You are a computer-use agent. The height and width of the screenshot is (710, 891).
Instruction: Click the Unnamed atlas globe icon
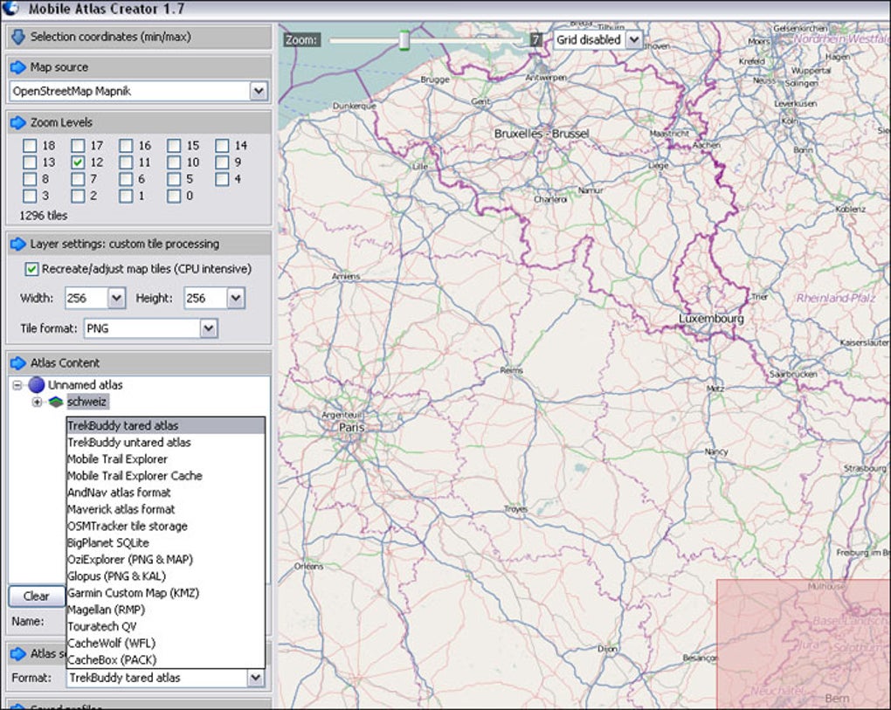[36, 385]
